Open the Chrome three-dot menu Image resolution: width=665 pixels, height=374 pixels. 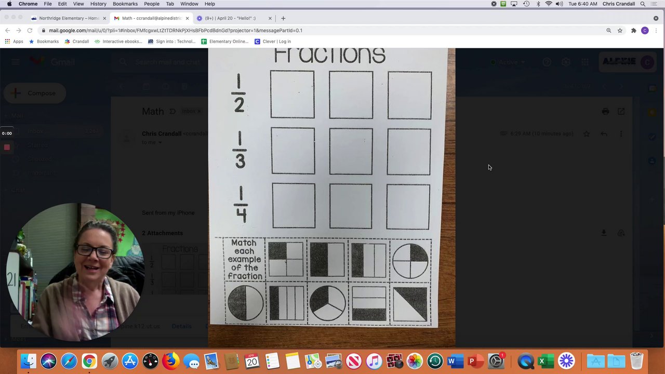tap(656, 31)
